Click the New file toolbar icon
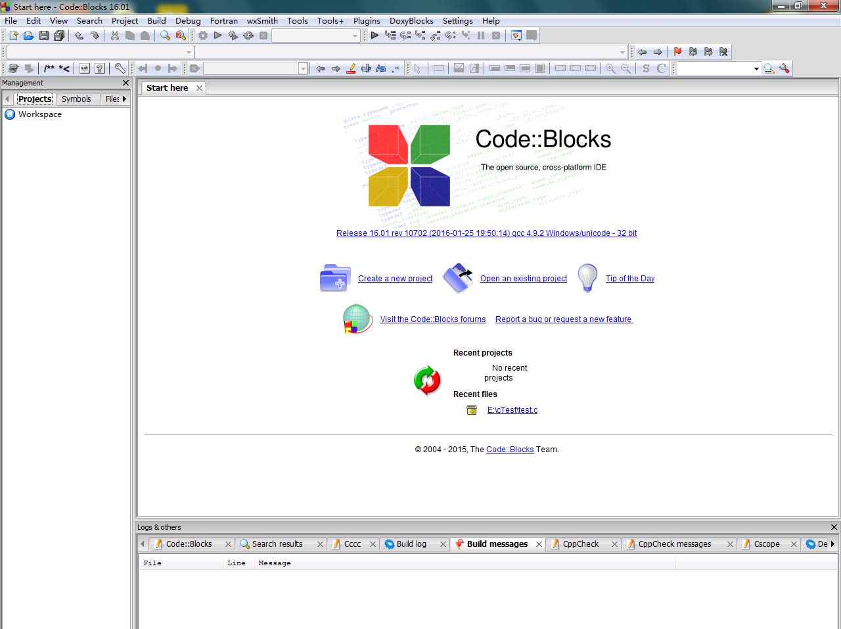 (x=13, y=35)
